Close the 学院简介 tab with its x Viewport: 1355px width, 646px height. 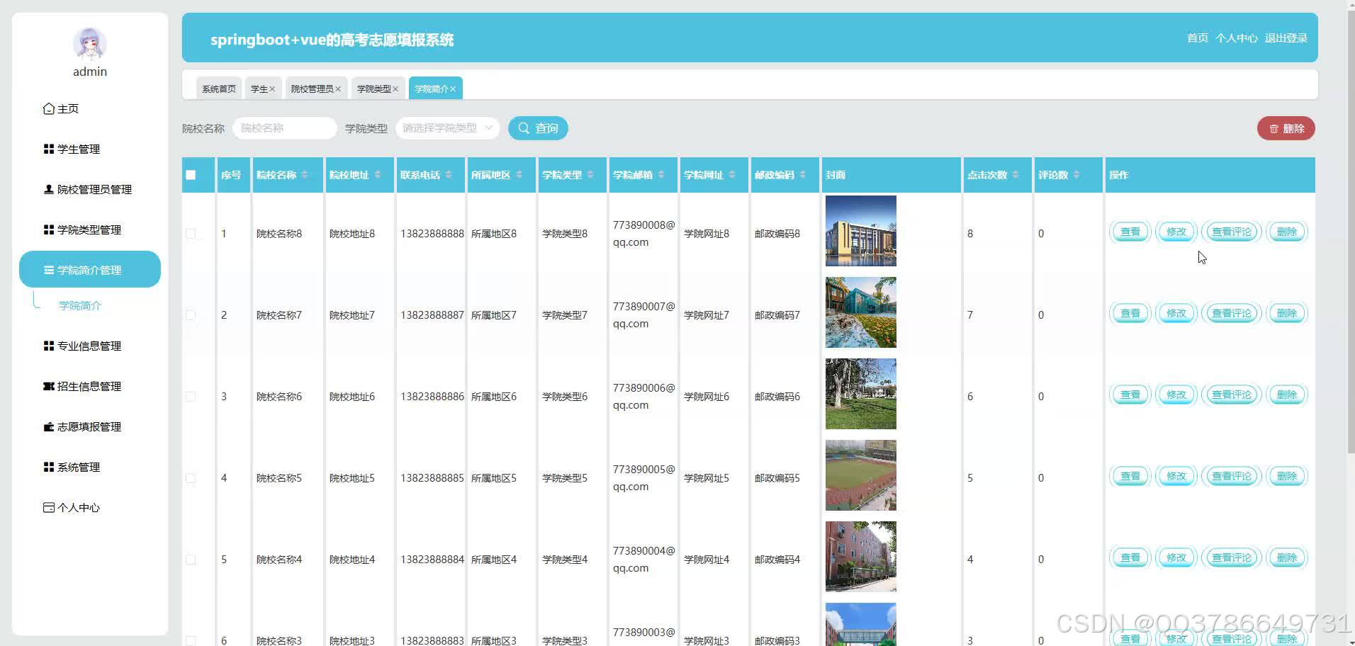[453, 89]
